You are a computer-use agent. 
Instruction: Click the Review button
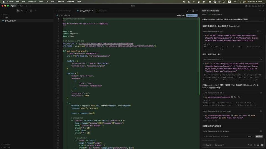(x=259, y=136)
